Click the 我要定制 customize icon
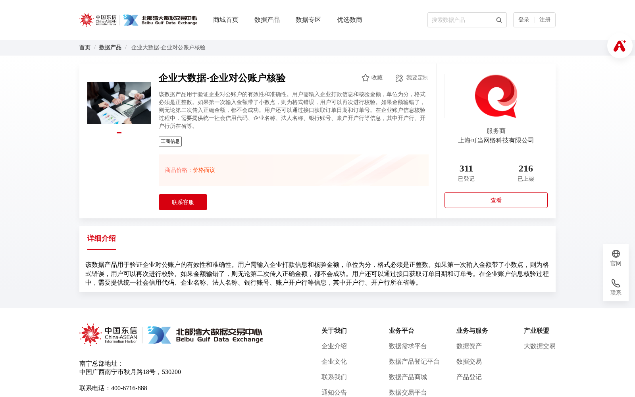Screen dimensions: 635x397 (x=399, y=78)
